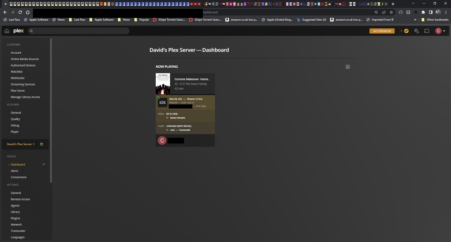
Task: Open the Other bookmarks folder
Action: click(x=435, y=20)
